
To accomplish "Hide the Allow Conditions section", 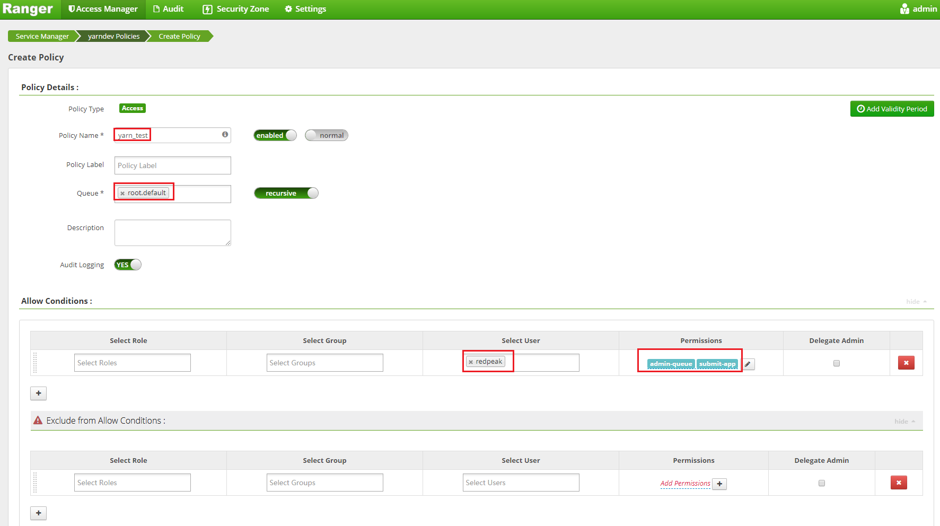I will point(916,302).
